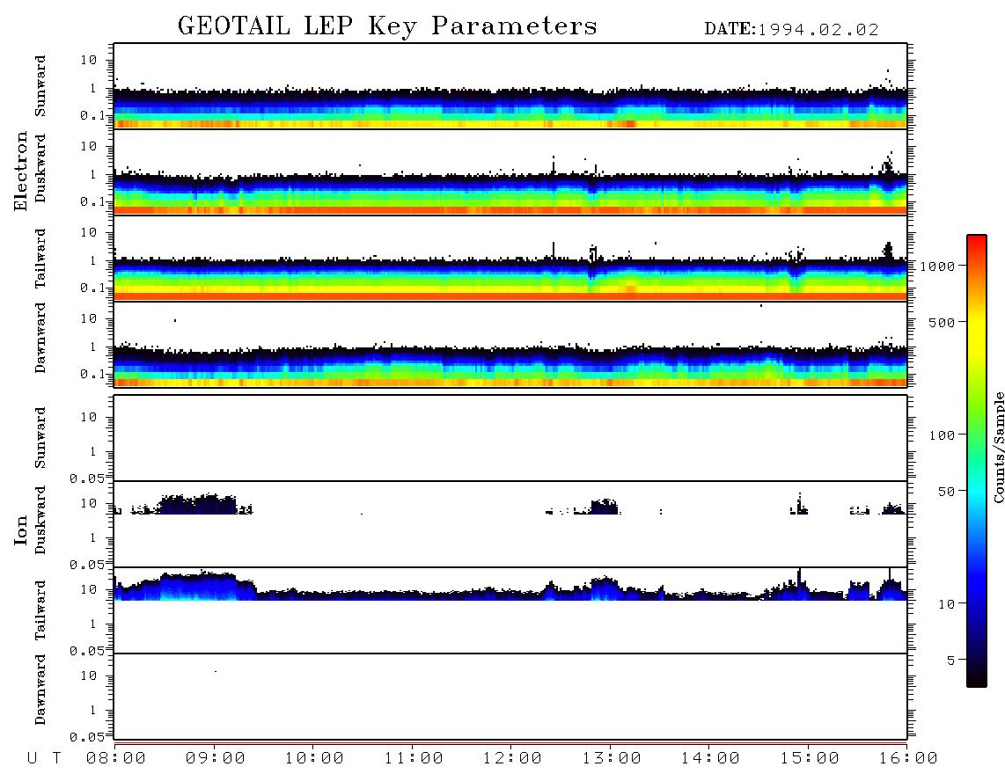Click the vertical "Electron" group label

tap(20, 171)
